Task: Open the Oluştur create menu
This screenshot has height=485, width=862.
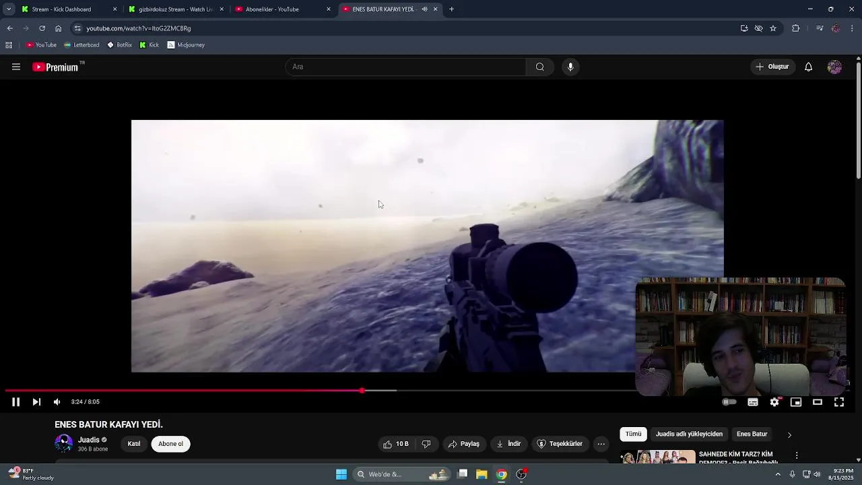Action: (772, 67)
